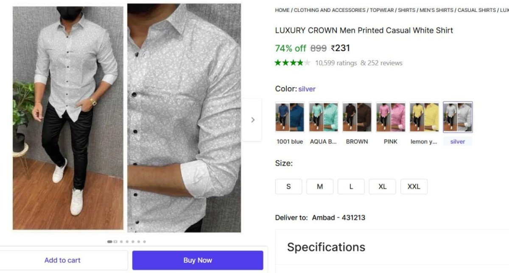
Task: Click the next image arrow chevron
Action: click(253, 120)
